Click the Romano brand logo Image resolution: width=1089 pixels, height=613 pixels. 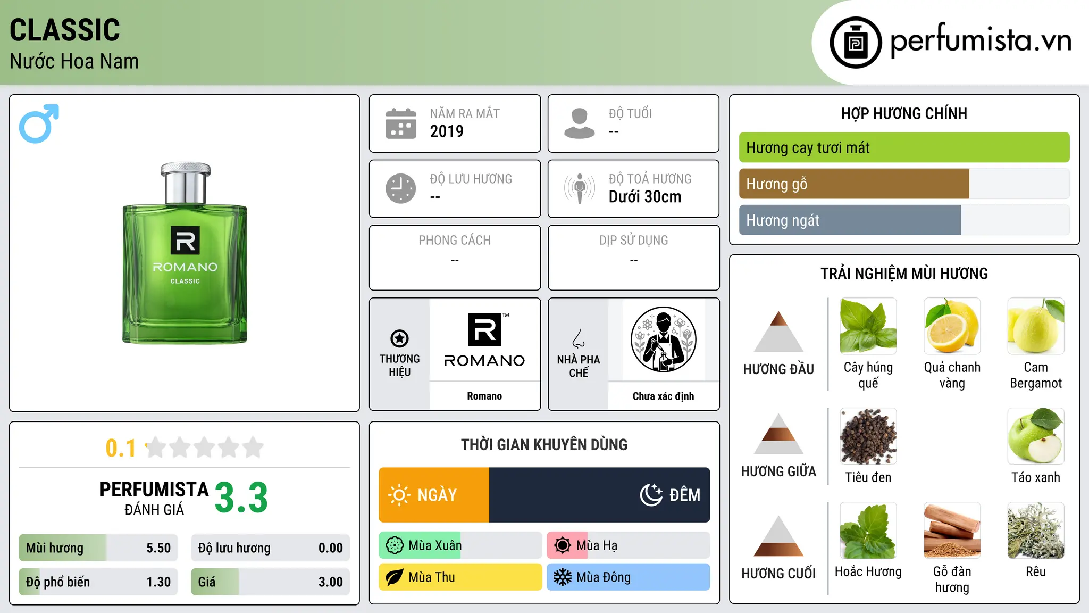click(484, 341)
